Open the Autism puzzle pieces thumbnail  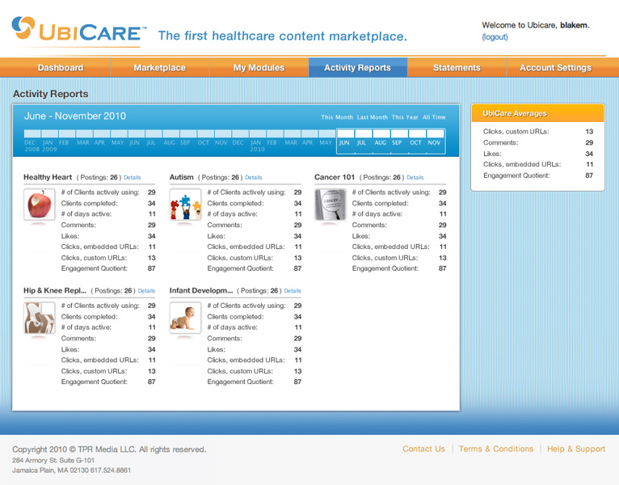[186, 205]
